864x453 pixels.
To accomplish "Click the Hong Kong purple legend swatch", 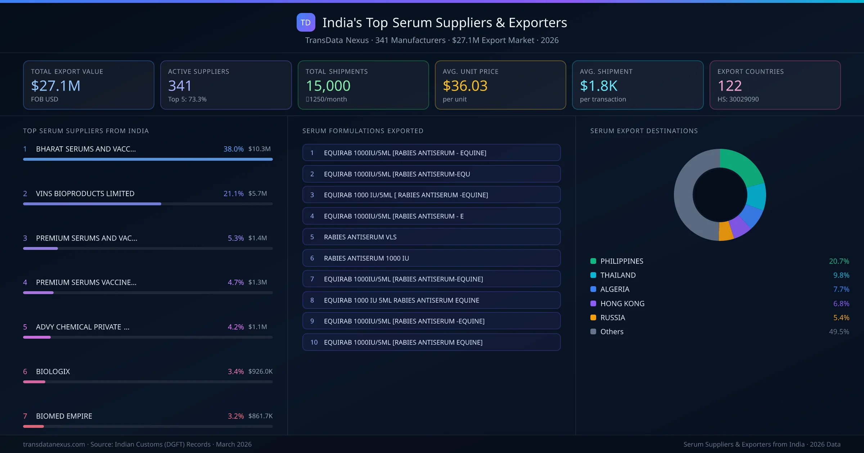I will (593, 303).
